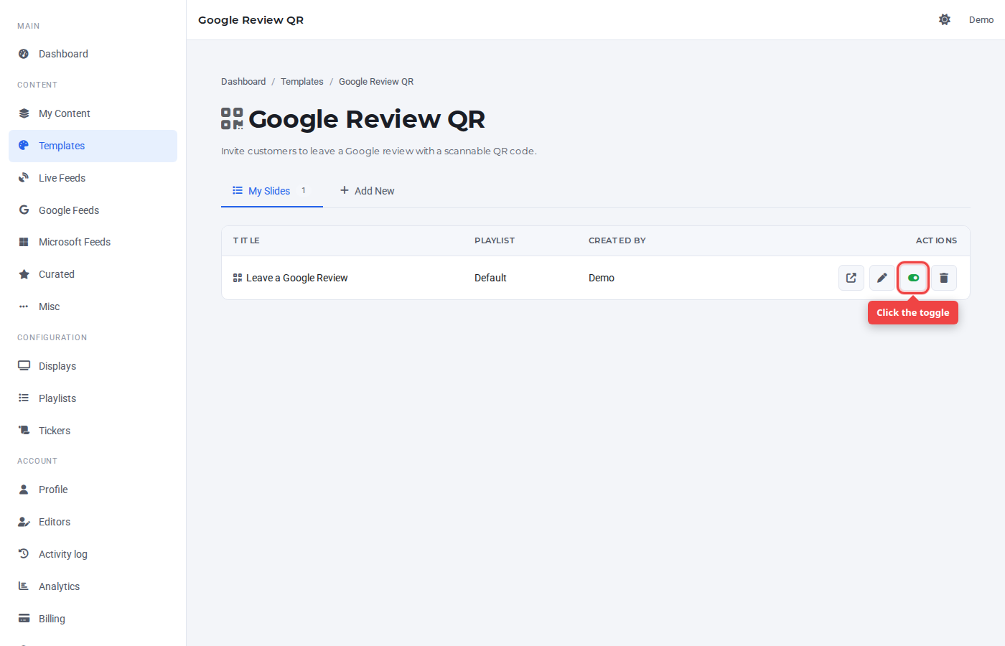Open the Profile account page
The height and width of the screenshot is (646, 1005).
(x=93, y=490)
